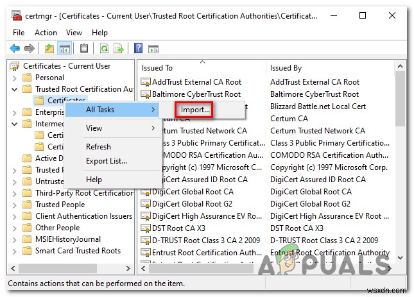This screenshot has width=414, height=297.
Task: Click the Up one level folder icon
Action: (49, 49)
